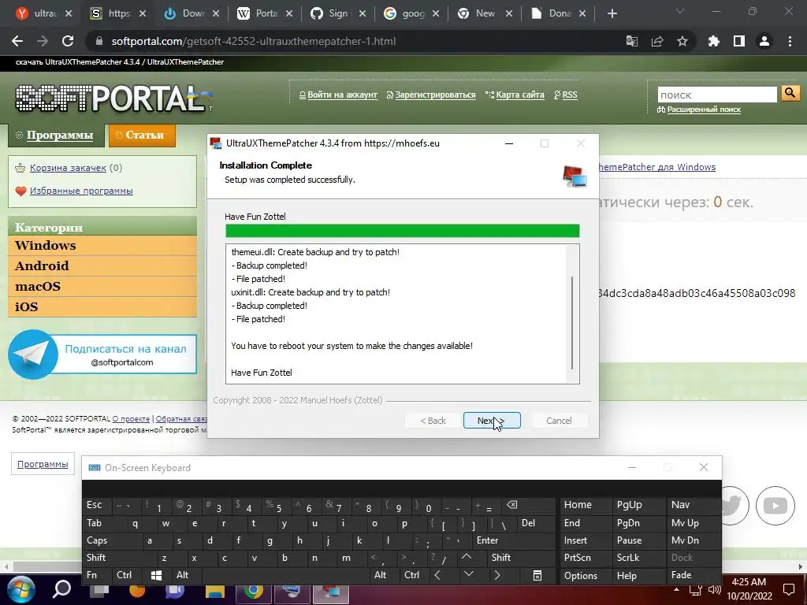This screenshot has width=807, height=605.
Task: Select the iOS category
Action: (102, 307)
